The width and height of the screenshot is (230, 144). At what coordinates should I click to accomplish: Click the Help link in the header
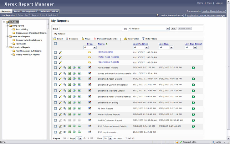click(209, 3)
